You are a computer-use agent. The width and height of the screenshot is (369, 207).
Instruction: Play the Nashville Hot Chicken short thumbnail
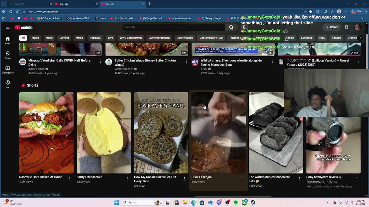click(x=46, y=133)
